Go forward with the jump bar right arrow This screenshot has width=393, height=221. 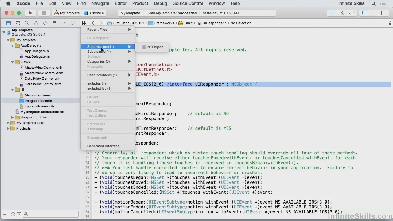pyautogui.click(x=101, y=23)
